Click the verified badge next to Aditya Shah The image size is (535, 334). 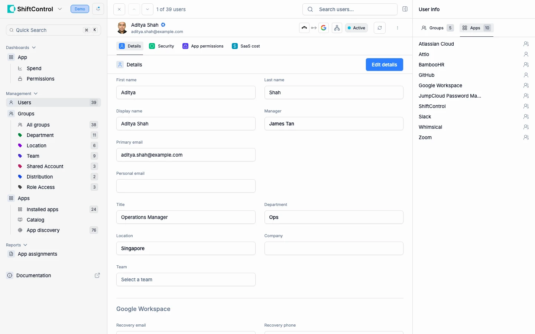(163, 25)
